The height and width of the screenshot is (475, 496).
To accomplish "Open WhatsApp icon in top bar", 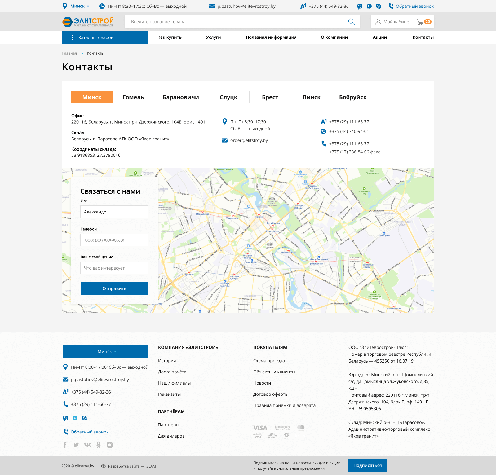I will (x=369, y=6).
